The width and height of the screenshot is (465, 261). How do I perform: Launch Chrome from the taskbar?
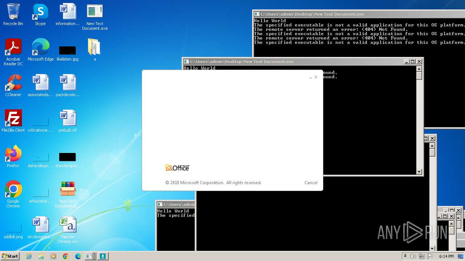66,256
